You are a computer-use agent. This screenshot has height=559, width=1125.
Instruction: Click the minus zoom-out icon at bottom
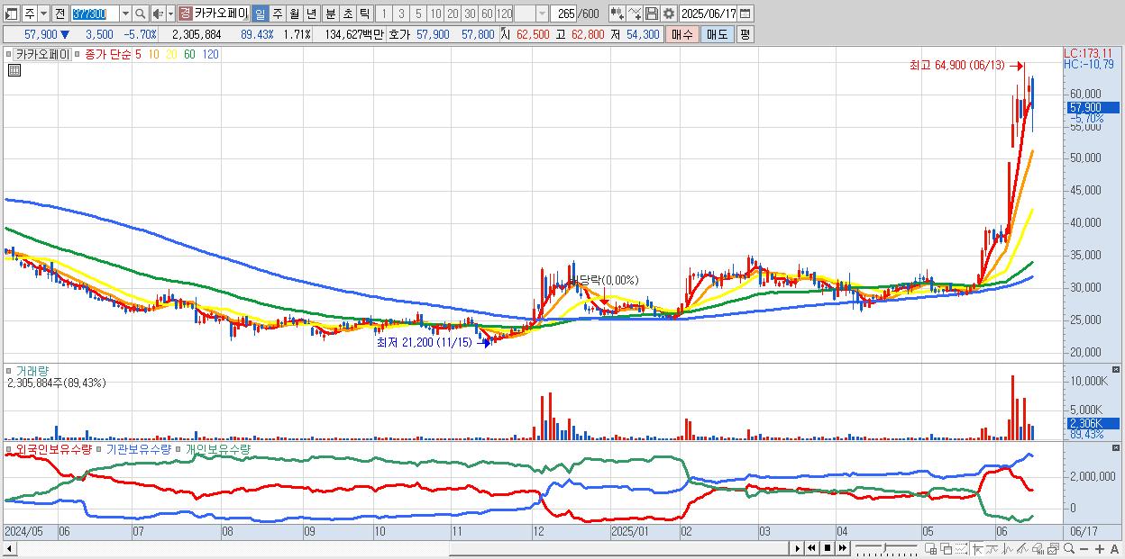coord(1084,549)
